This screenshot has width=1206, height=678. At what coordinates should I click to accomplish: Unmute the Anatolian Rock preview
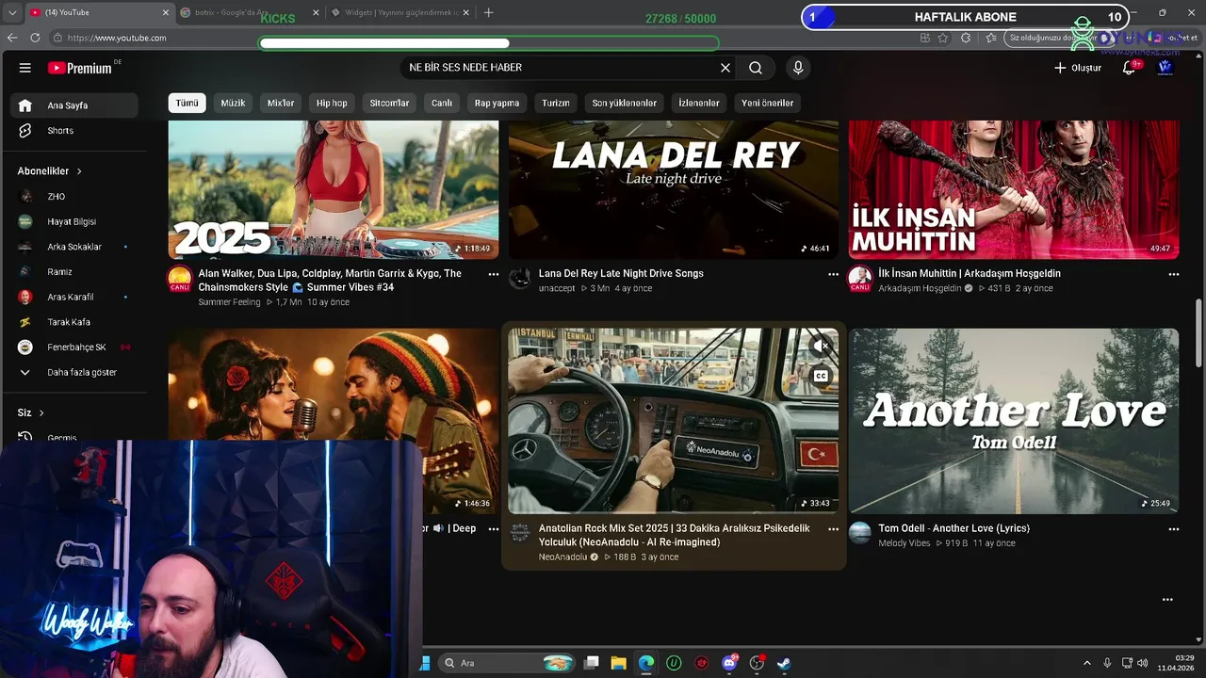pyautogui.click(x=821, y=347)
